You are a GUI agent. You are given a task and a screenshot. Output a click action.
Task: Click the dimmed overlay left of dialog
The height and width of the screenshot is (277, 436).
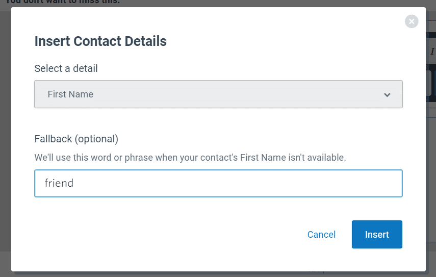(5, 139)
